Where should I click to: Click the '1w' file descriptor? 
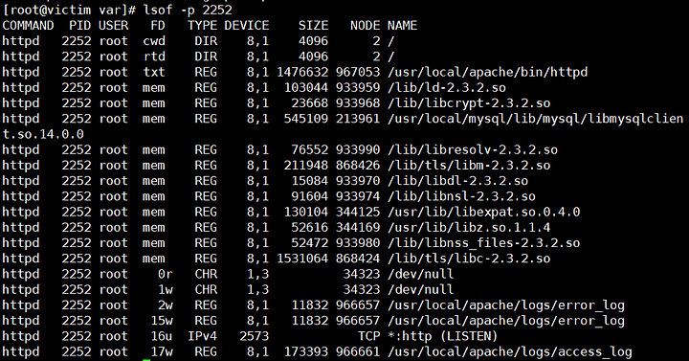(166, 290)
